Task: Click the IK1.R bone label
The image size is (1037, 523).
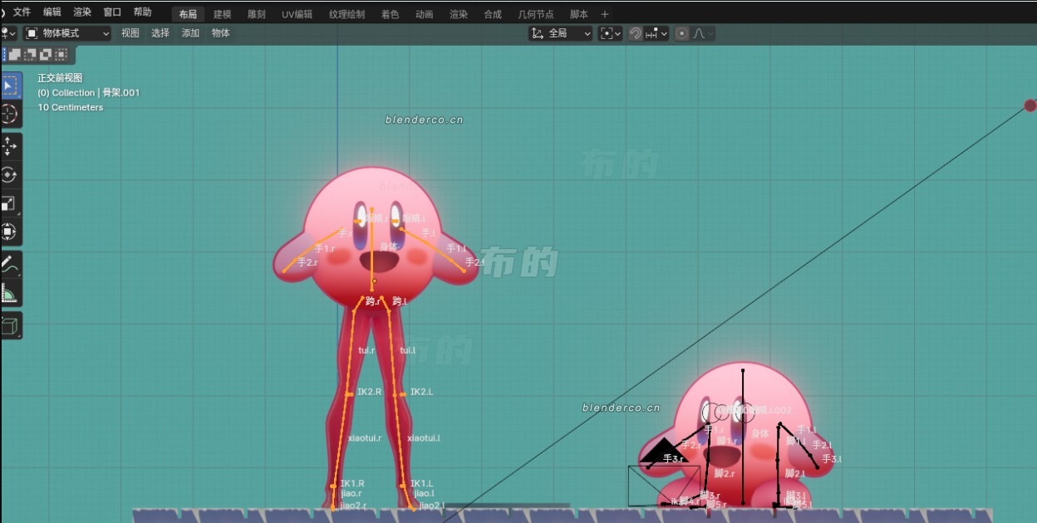Action: [352, 483]
